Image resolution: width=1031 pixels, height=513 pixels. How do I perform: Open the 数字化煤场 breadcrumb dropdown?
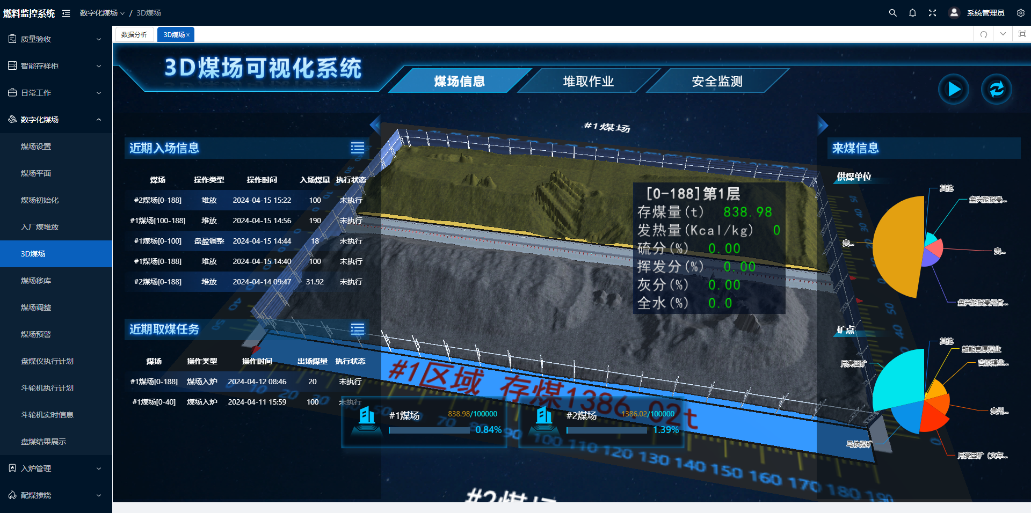click(x=102, y=13)
